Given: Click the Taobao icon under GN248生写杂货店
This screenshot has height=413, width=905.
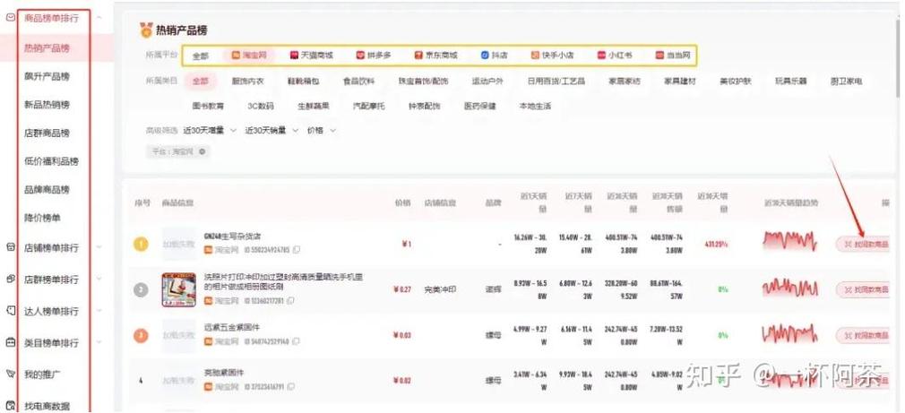Looking at the screenshot, I should [209, 250].
